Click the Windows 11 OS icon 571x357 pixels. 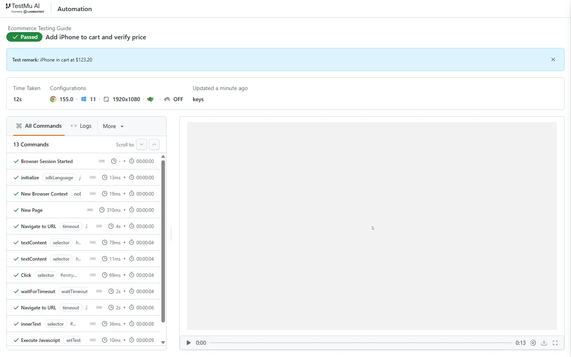[84, 99]
